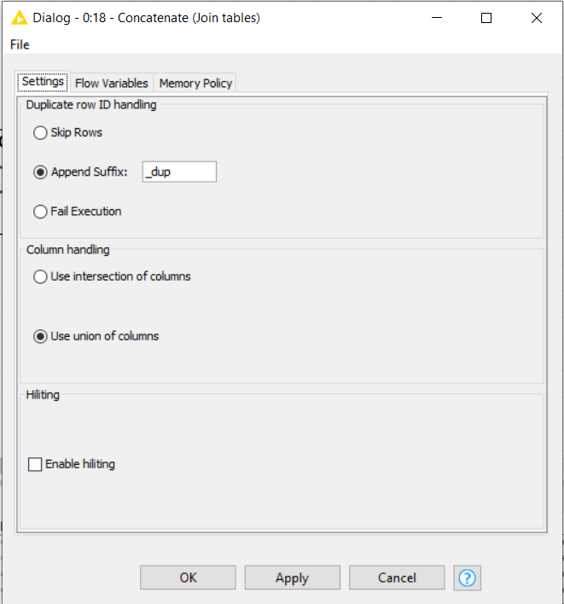The image size is (564, 604).
Task: Cancel the Concatenate dialog
Action: (397, 578)
